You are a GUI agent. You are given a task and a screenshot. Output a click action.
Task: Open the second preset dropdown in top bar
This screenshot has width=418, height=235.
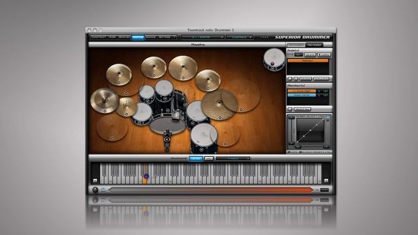tap(240, 37)
